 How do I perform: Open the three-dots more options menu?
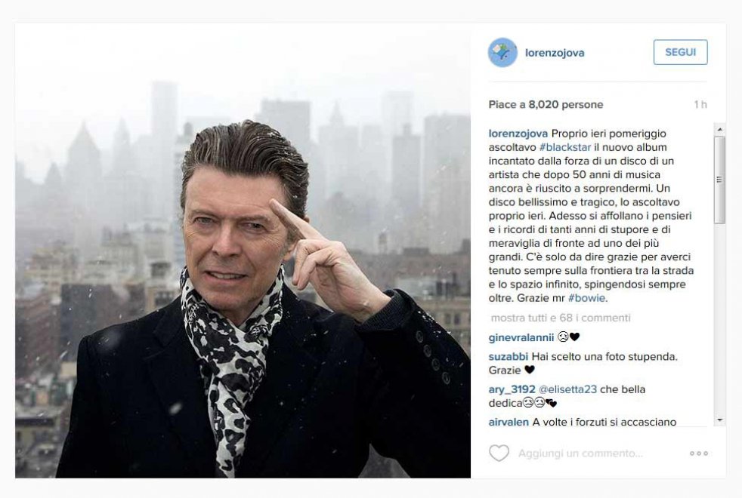[698, 453]
